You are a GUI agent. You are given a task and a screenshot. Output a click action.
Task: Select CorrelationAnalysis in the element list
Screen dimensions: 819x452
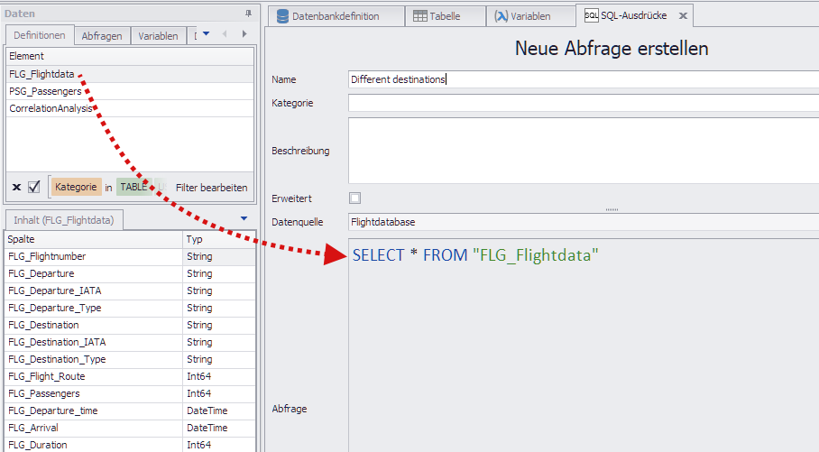[x=130, y=108]
